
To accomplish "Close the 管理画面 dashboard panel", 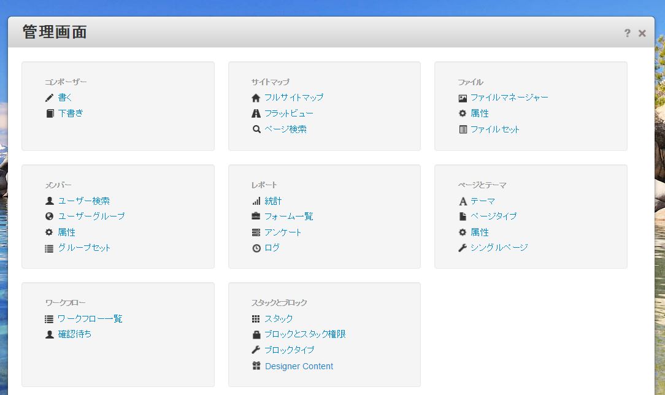I will coord(642,33).
